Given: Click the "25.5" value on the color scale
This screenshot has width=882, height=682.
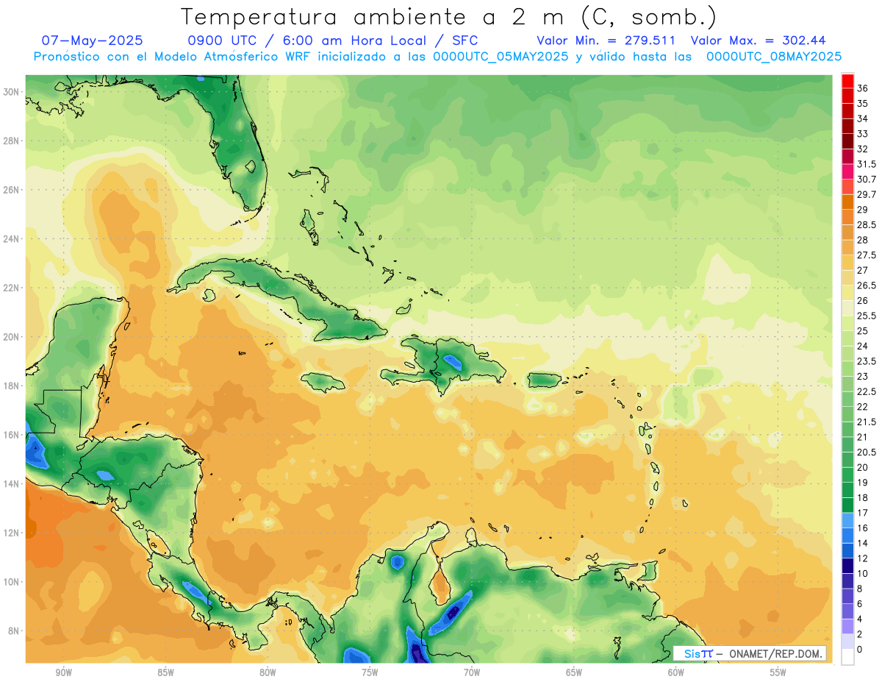Looking at the screenshot, I should tap(867, 316).
